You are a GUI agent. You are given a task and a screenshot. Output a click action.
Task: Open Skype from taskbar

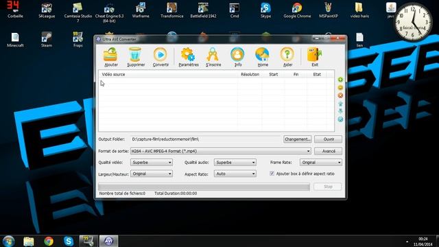[69, 241]
